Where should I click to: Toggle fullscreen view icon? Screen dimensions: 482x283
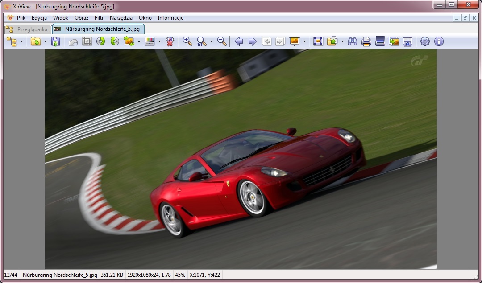(x=318, y=41)
